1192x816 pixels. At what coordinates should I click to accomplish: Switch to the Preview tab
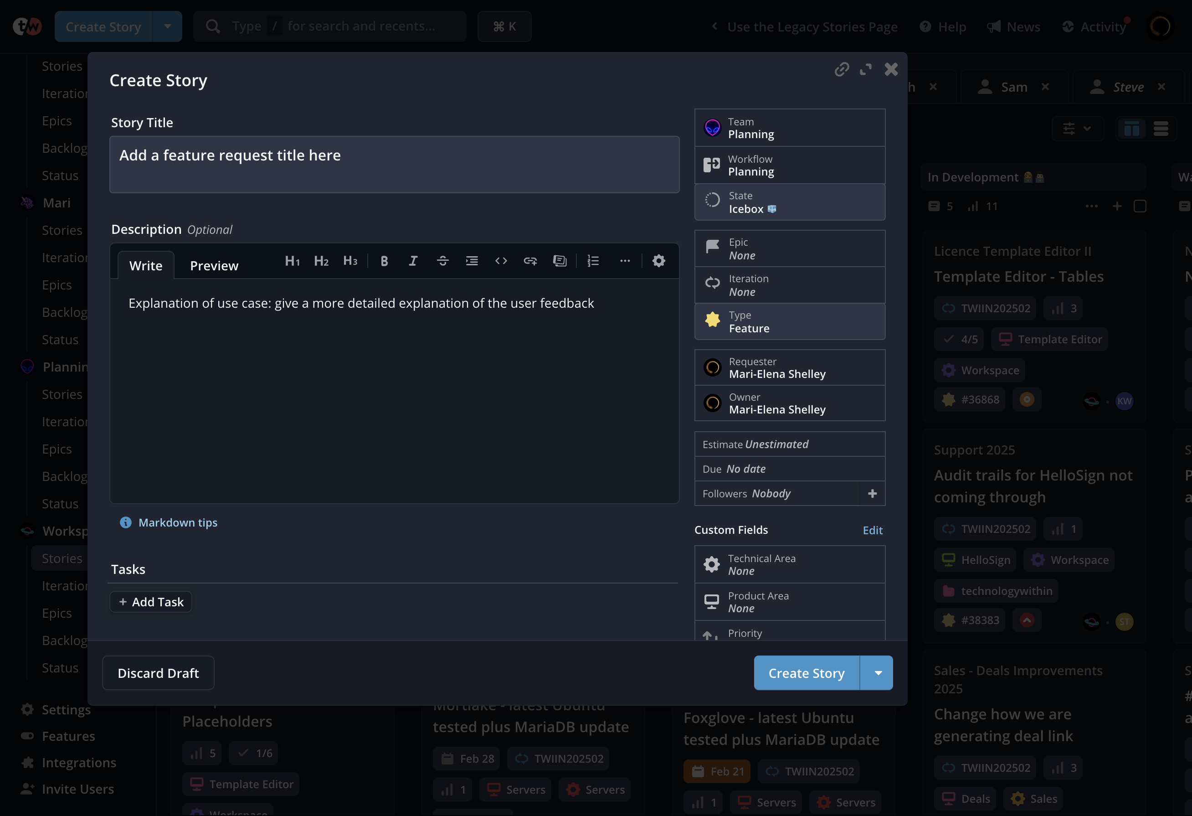coord(214,265)
